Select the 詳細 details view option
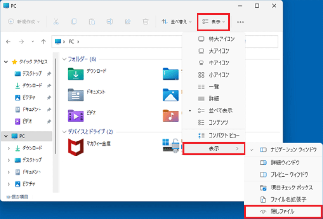323x219 pixels. click(x=214, y=99)
